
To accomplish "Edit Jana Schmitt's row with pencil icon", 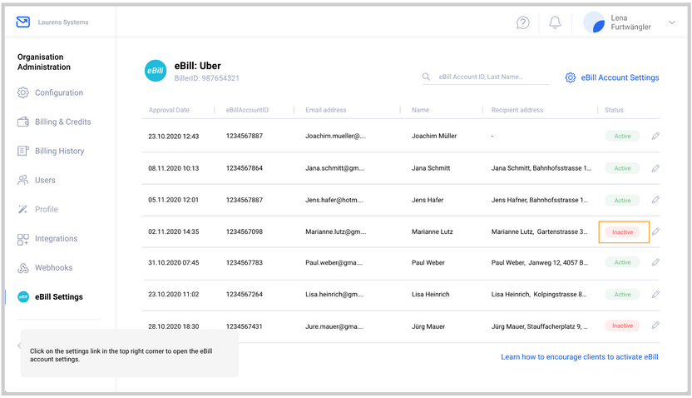I will pyautogui.click(x=655, y=168).
